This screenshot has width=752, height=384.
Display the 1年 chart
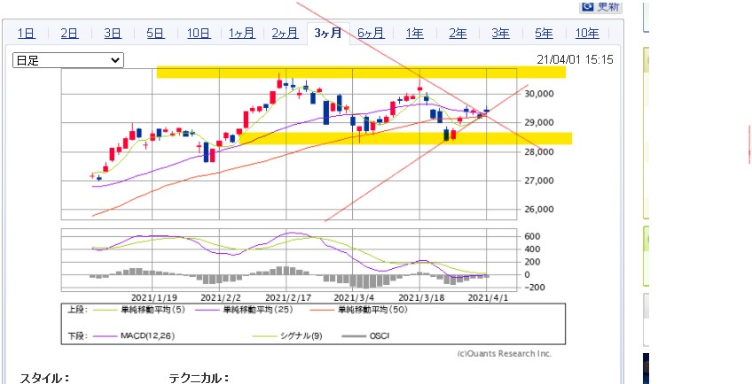[414, 34]
